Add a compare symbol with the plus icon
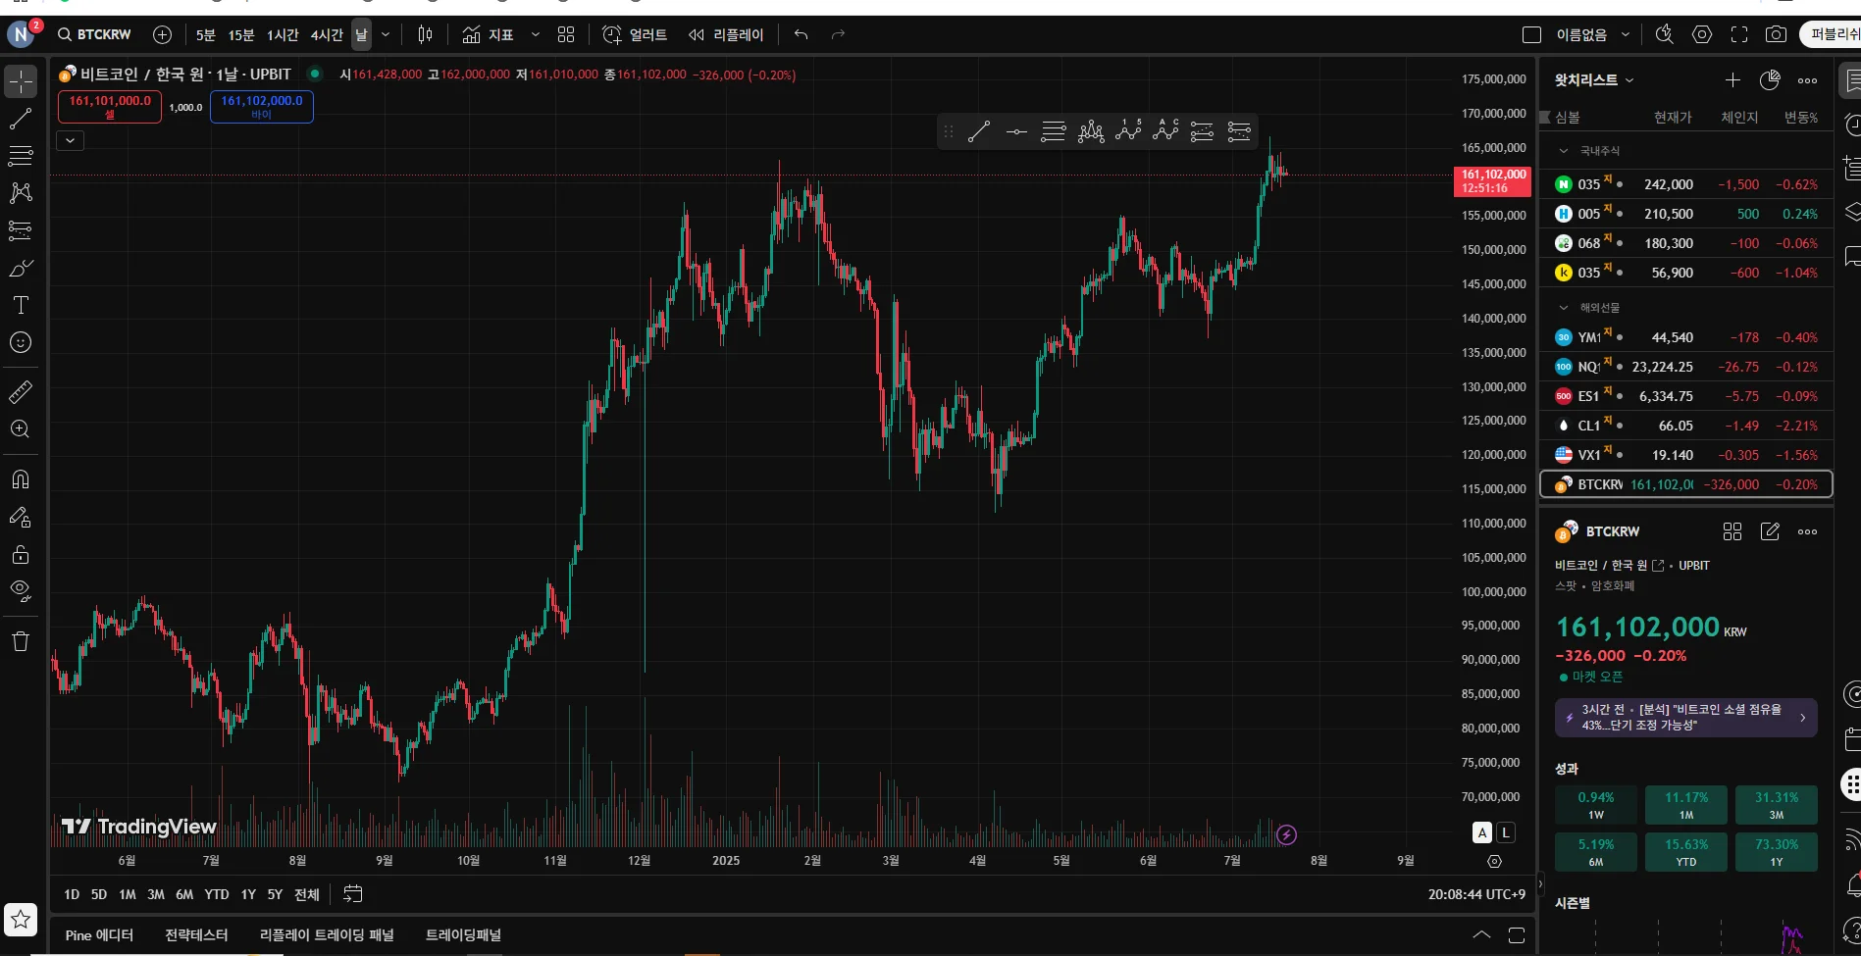Viewport: 1861px width, 956px height. coord(162,34)
